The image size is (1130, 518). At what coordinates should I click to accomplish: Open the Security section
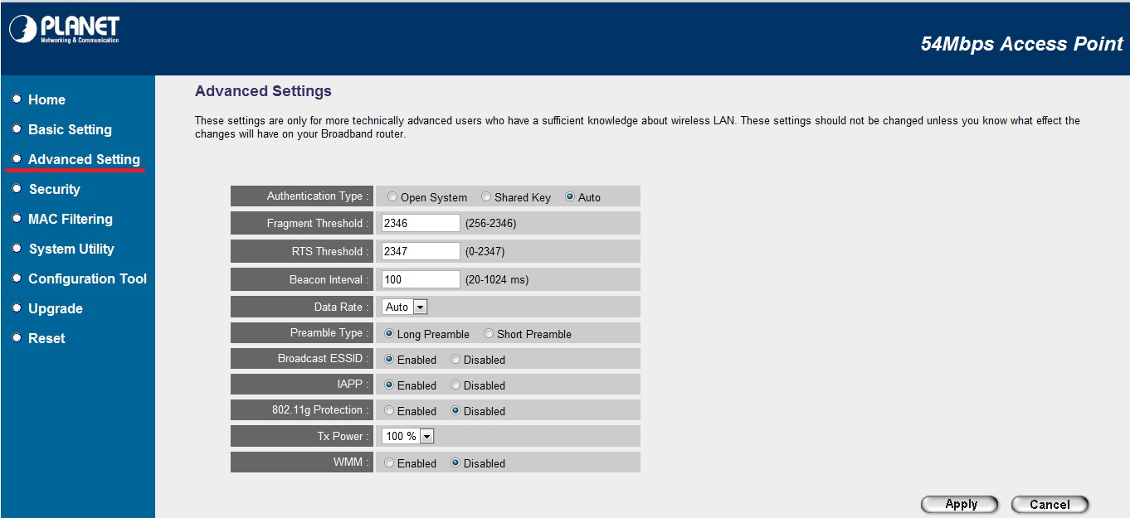(x=55, y=189)
